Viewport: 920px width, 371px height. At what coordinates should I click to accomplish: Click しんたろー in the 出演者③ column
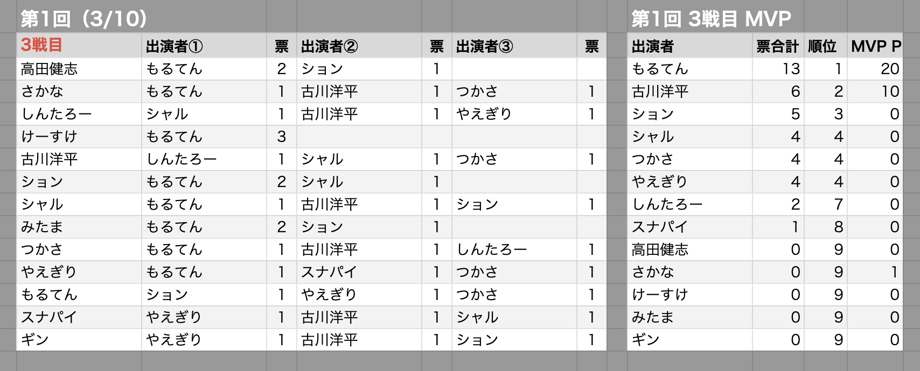click(x=491, y=249)
